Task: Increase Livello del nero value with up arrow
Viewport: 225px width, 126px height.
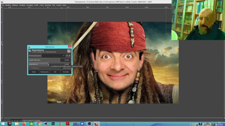Action: click(x=70, y=59)
